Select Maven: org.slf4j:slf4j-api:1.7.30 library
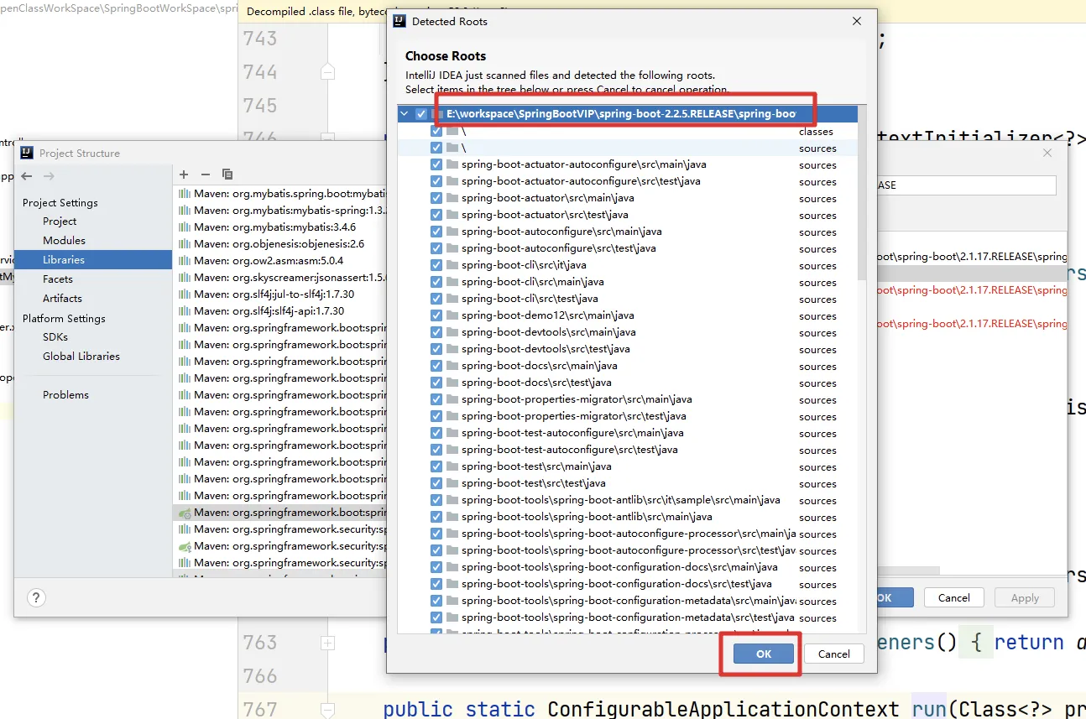 (280, 310)
